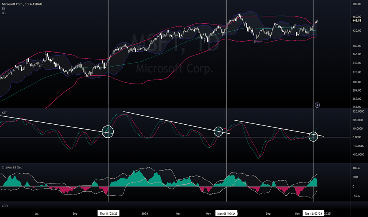Select the KST circle drawing at Thu 11/02/23
The image size is (368, 217).
[x=108, y=132]
